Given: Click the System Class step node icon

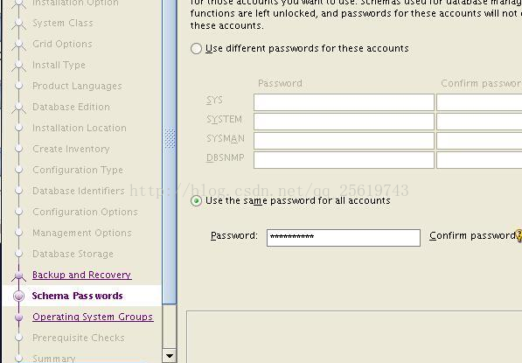Looking at the screenshot, I should click(x=19, y=24).
